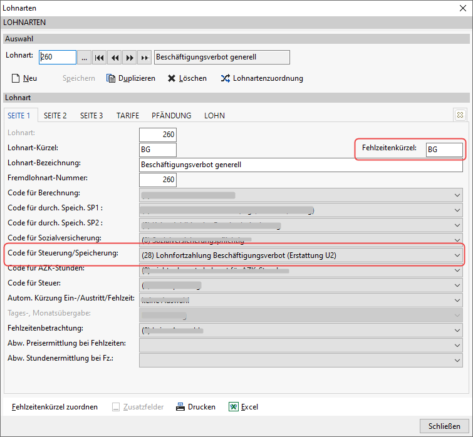Screen dimensions: 473x437
Task: Open the Abw. Stundenermittlung bei Fz. dropdown
Action: point(301,361)
